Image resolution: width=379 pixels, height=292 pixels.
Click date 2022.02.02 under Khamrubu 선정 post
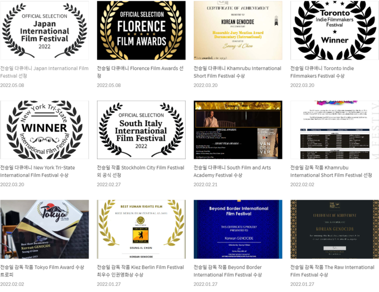pos(302,185)
